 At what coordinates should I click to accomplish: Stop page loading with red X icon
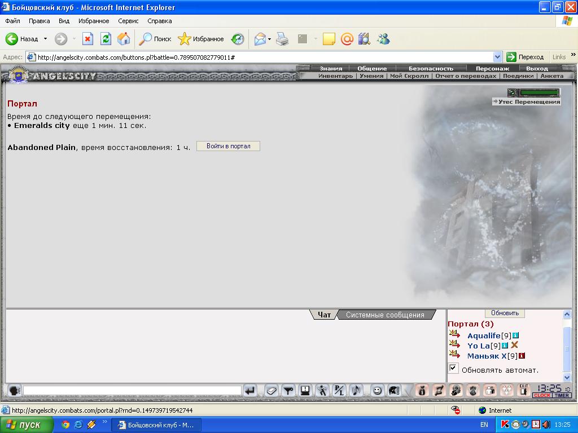87,39
